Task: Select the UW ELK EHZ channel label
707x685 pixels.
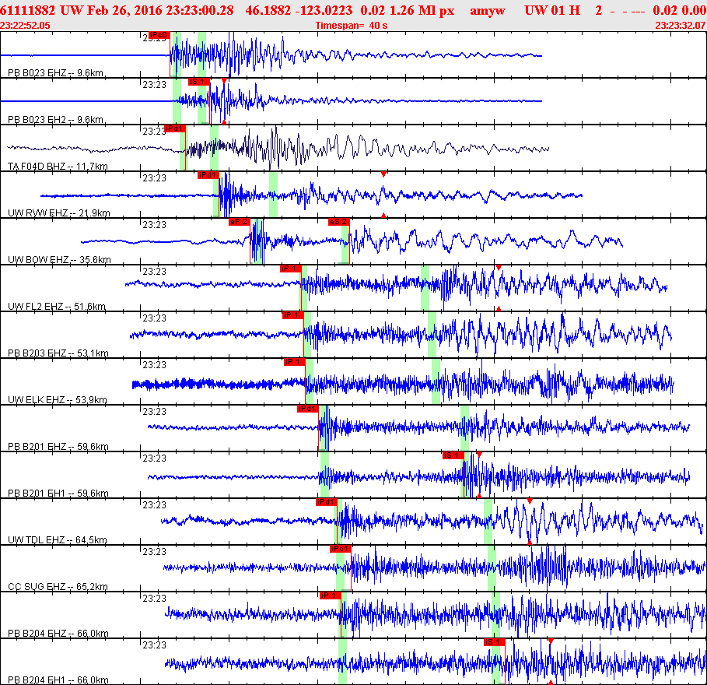Action: pos(58,400)
